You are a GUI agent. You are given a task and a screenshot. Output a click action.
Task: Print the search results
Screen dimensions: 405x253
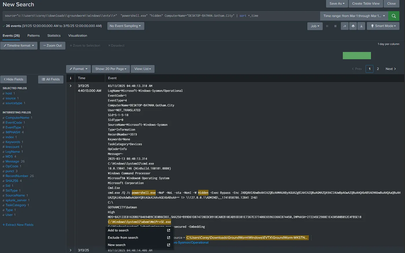tap(353, 26)
